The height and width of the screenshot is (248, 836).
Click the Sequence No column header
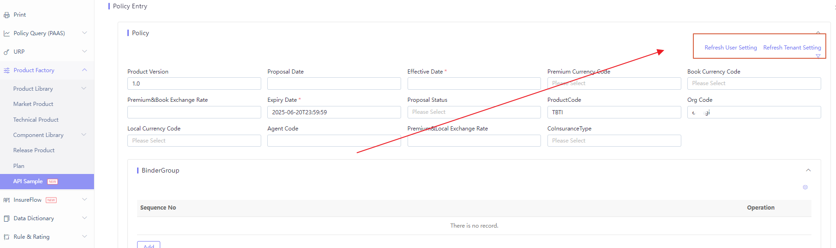point(158,208)
